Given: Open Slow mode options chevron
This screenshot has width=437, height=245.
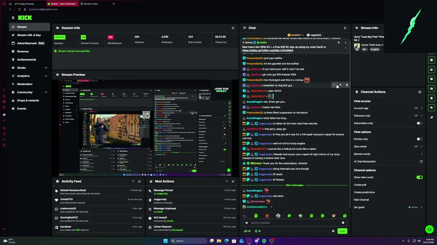Looking at the screenshot, I should pyautogui.click(x=421, y=147).
